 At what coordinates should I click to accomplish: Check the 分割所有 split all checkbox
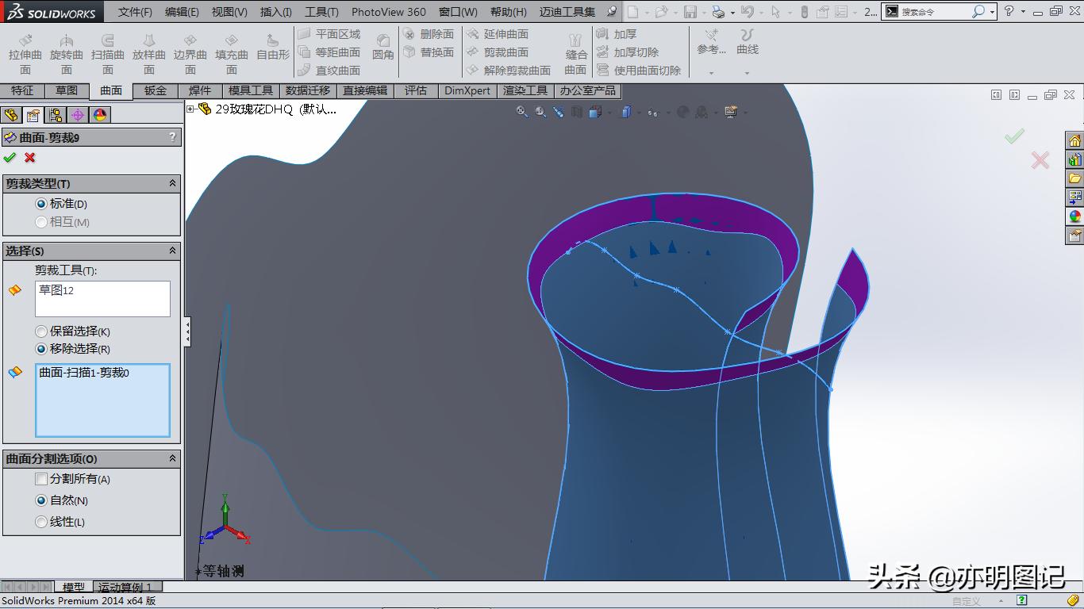point(41,479)
